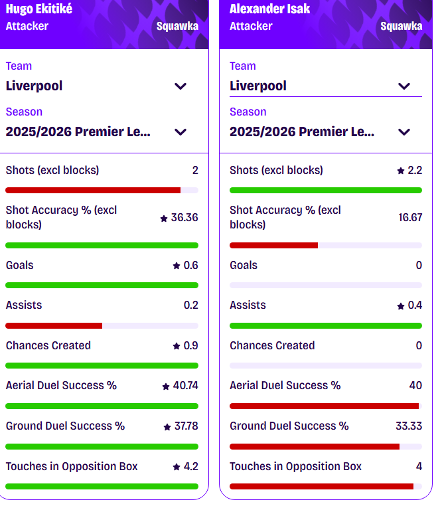Click the star next to Ekitiké's Chances Created
438x512 pixels.
click(177, 346)
